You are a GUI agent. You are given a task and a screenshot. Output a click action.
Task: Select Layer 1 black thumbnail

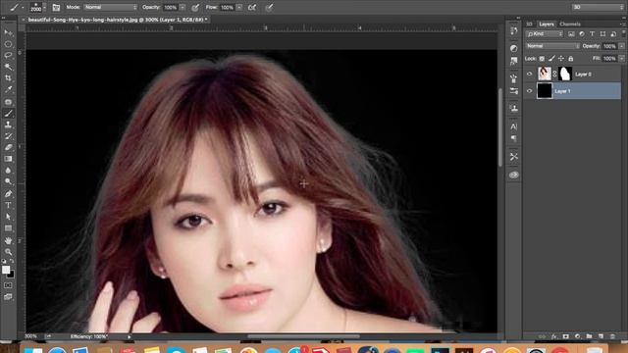[x=545, y=91]
